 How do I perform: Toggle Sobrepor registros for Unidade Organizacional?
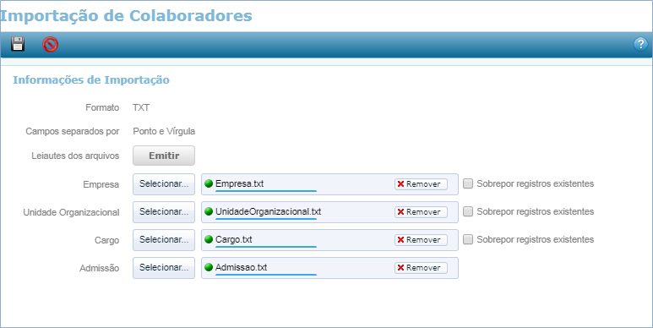tap(468, 211)
